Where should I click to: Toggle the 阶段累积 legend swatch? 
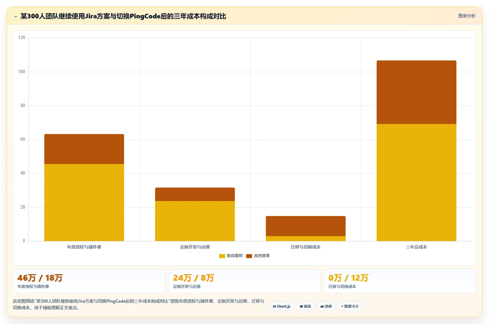coord(222,256)
